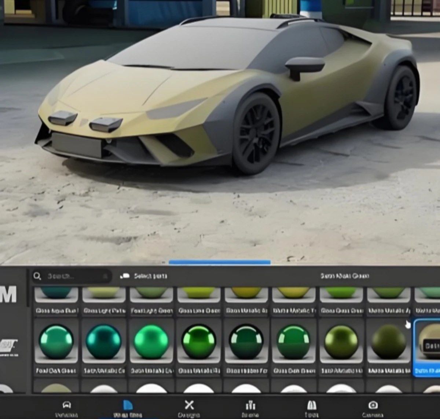Click the 3M brand logo in sidebar

(9, 294)
